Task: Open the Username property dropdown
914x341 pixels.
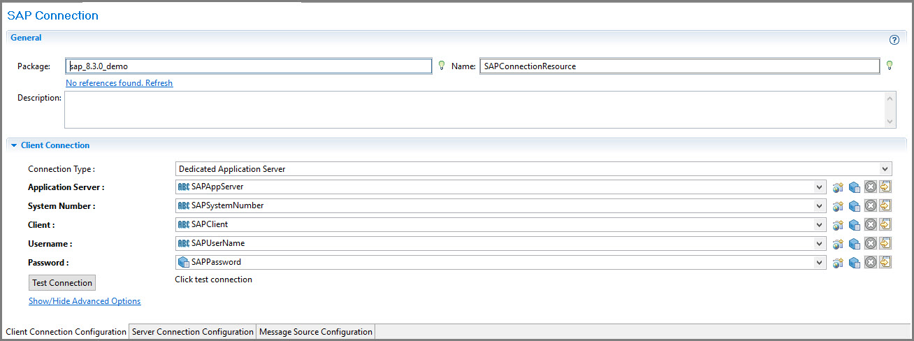Action: pos(819,244)
